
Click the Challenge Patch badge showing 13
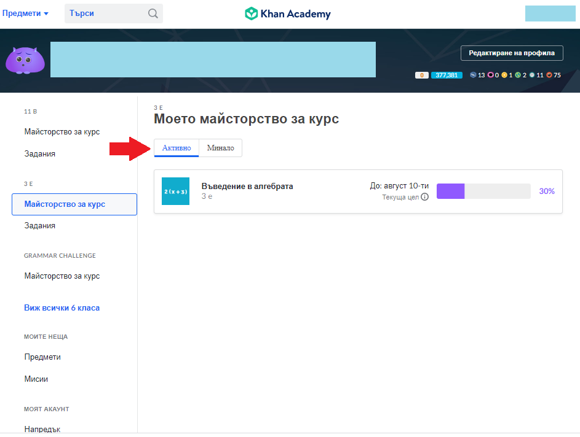[x=473, y=75]
